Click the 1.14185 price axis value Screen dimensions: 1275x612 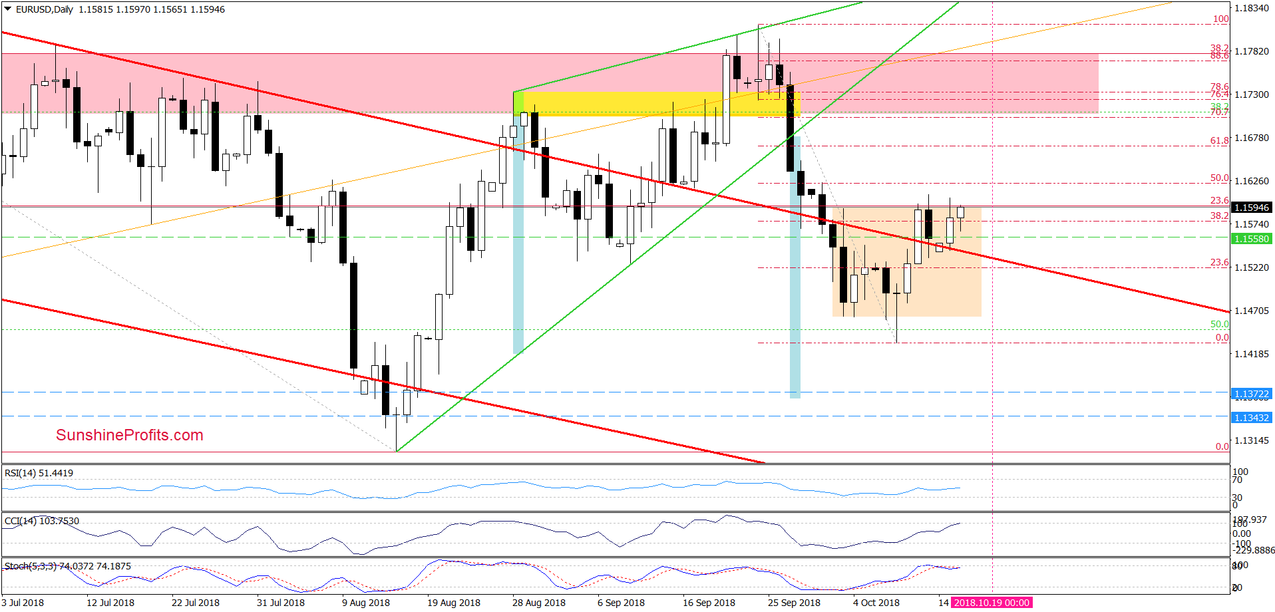(x=1252, y=354)
